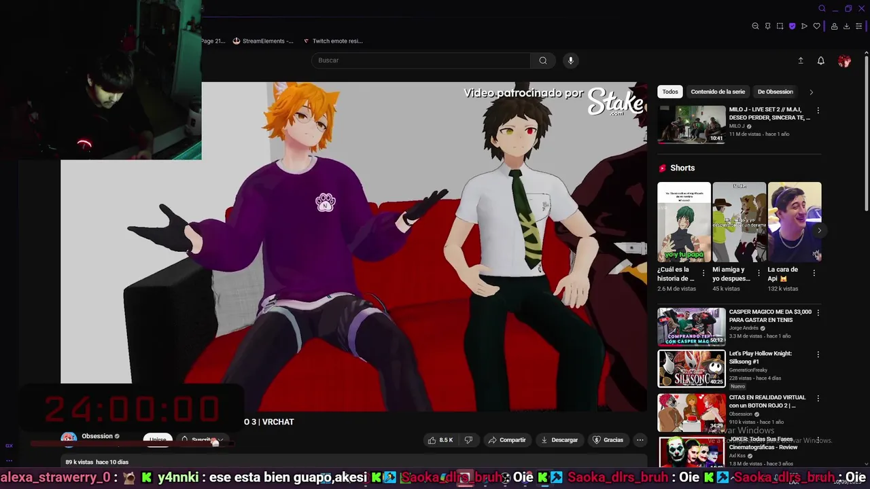870x489 pixels.
Task: Open the browser downloads icon
Action: 846,26
